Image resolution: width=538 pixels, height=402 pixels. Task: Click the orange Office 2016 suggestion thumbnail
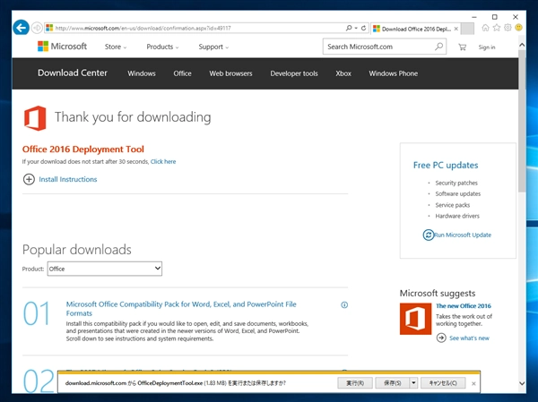tap(415, 319)
